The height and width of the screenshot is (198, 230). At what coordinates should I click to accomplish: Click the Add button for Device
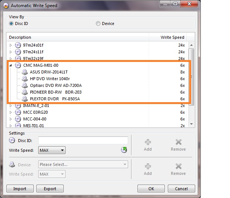(x=148, y=169)
